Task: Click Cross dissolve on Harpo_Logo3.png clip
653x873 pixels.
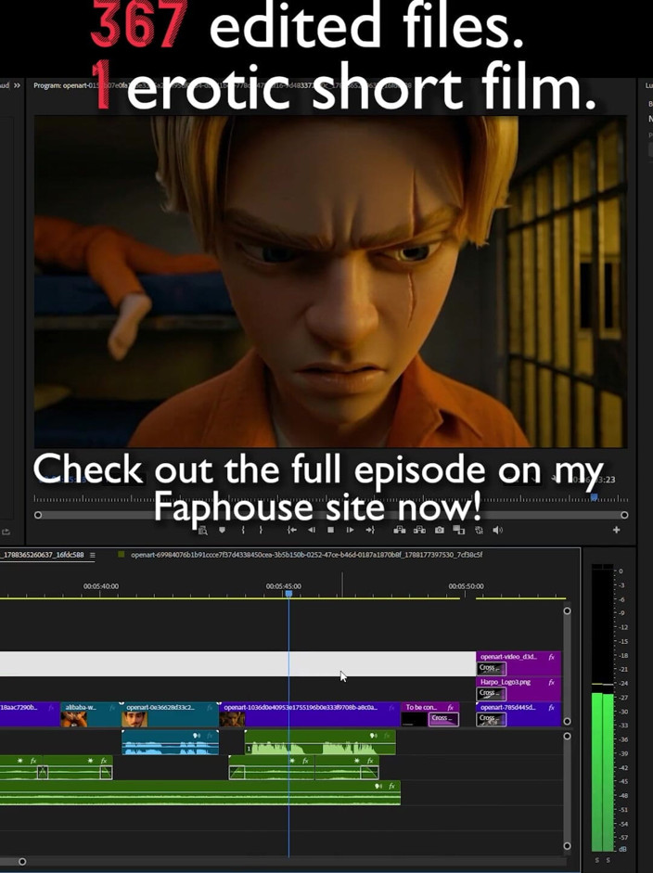Action: [x=492, y=694]
